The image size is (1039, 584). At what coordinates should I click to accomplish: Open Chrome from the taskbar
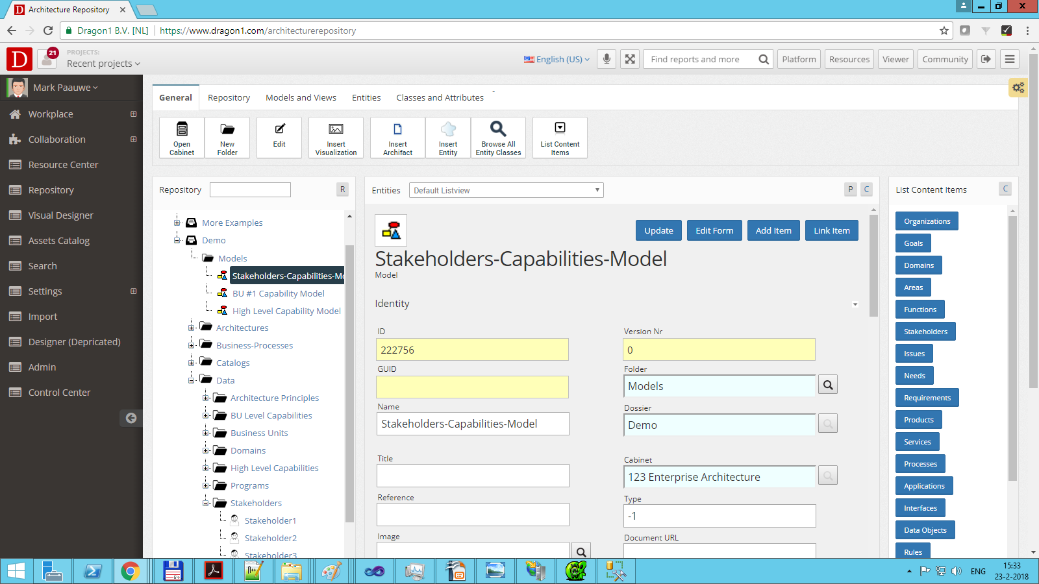pyautogui.click(x=130, y=571)
